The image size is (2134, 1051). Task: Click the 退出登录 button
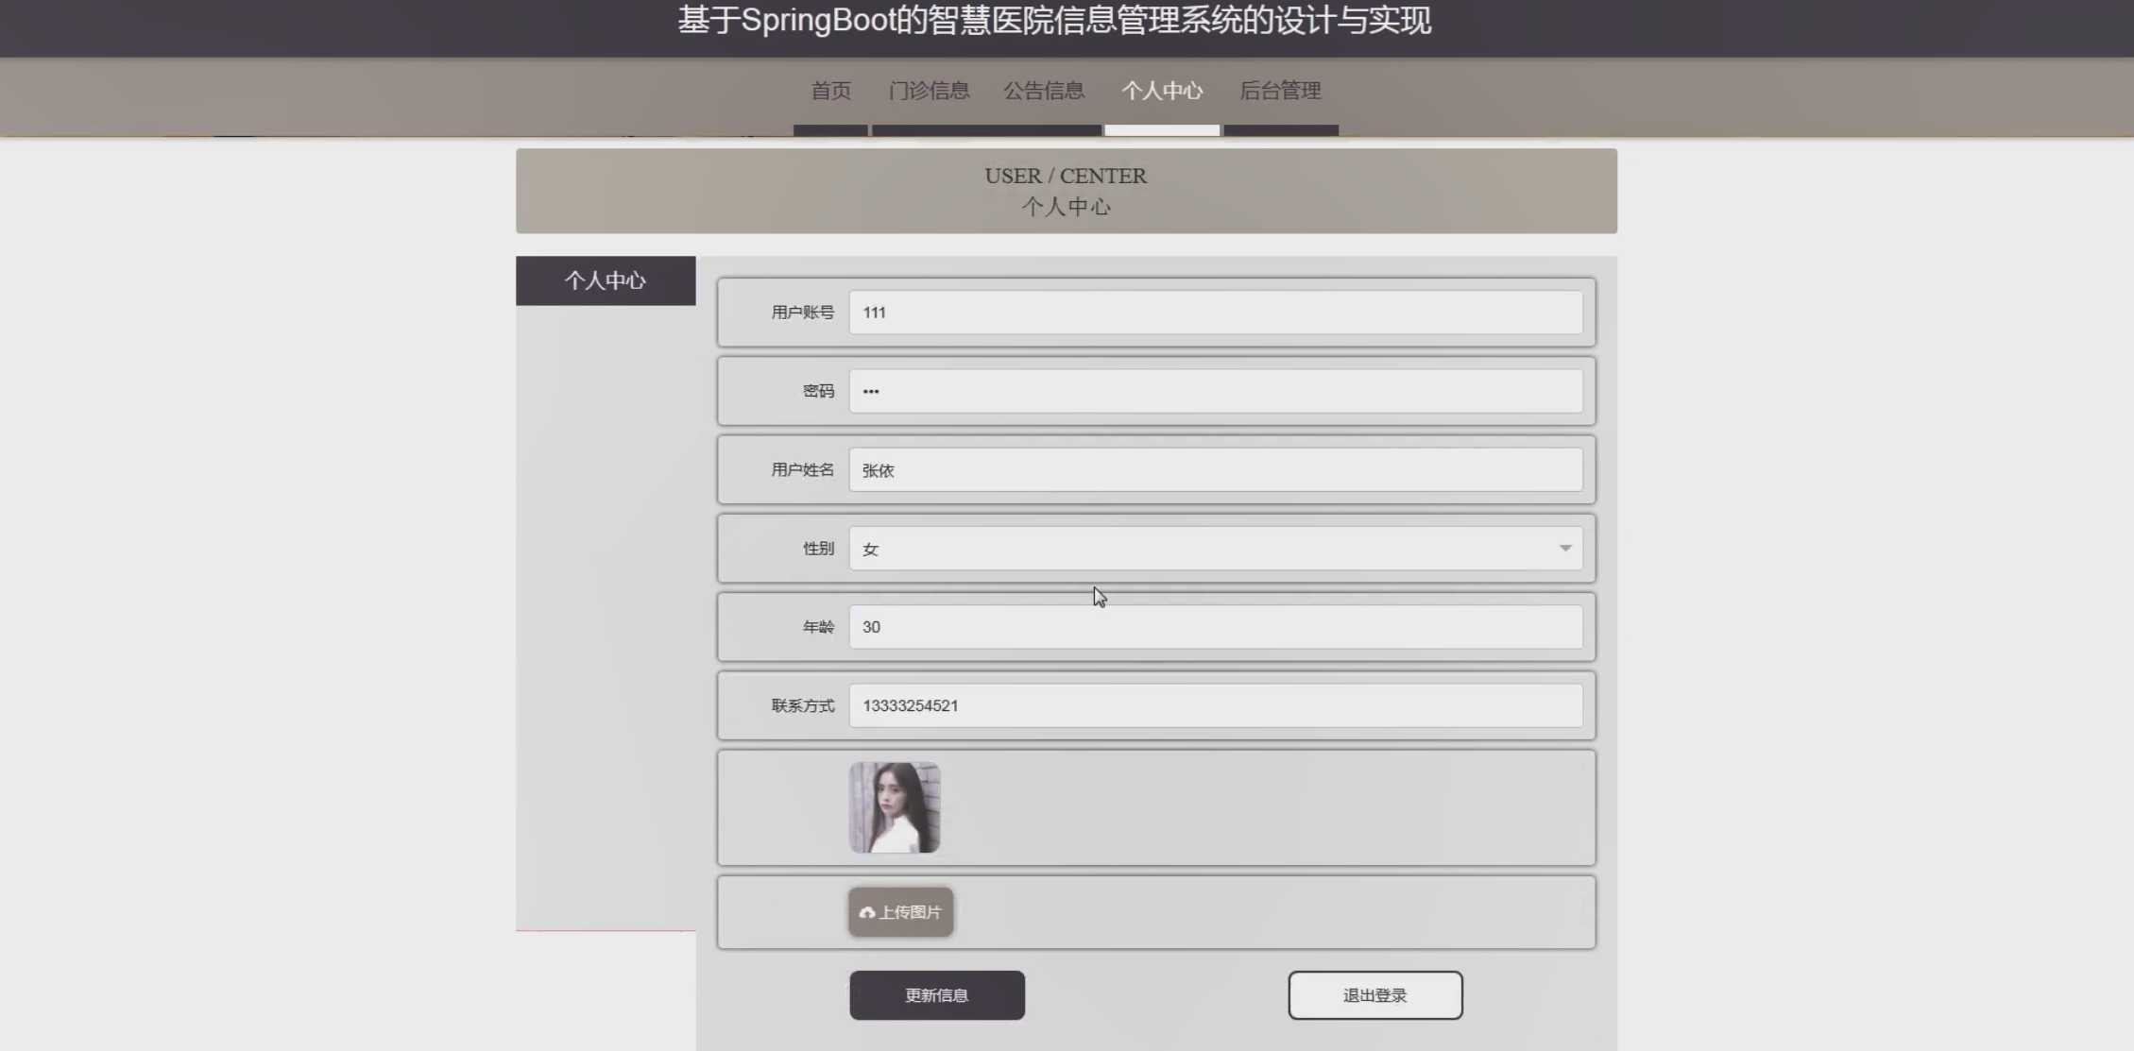coord(1374,995)
